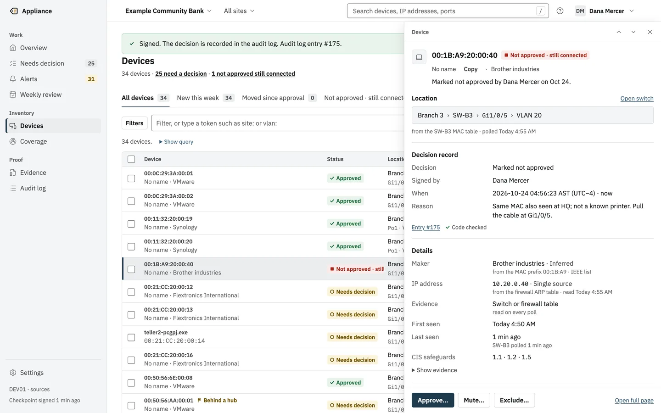Image resolution: width=661 pixels, height=413 pixels.
Task: Select checkbox for 00:1B:A9:20:00:40 row
Action: click(x=131, y=269)
